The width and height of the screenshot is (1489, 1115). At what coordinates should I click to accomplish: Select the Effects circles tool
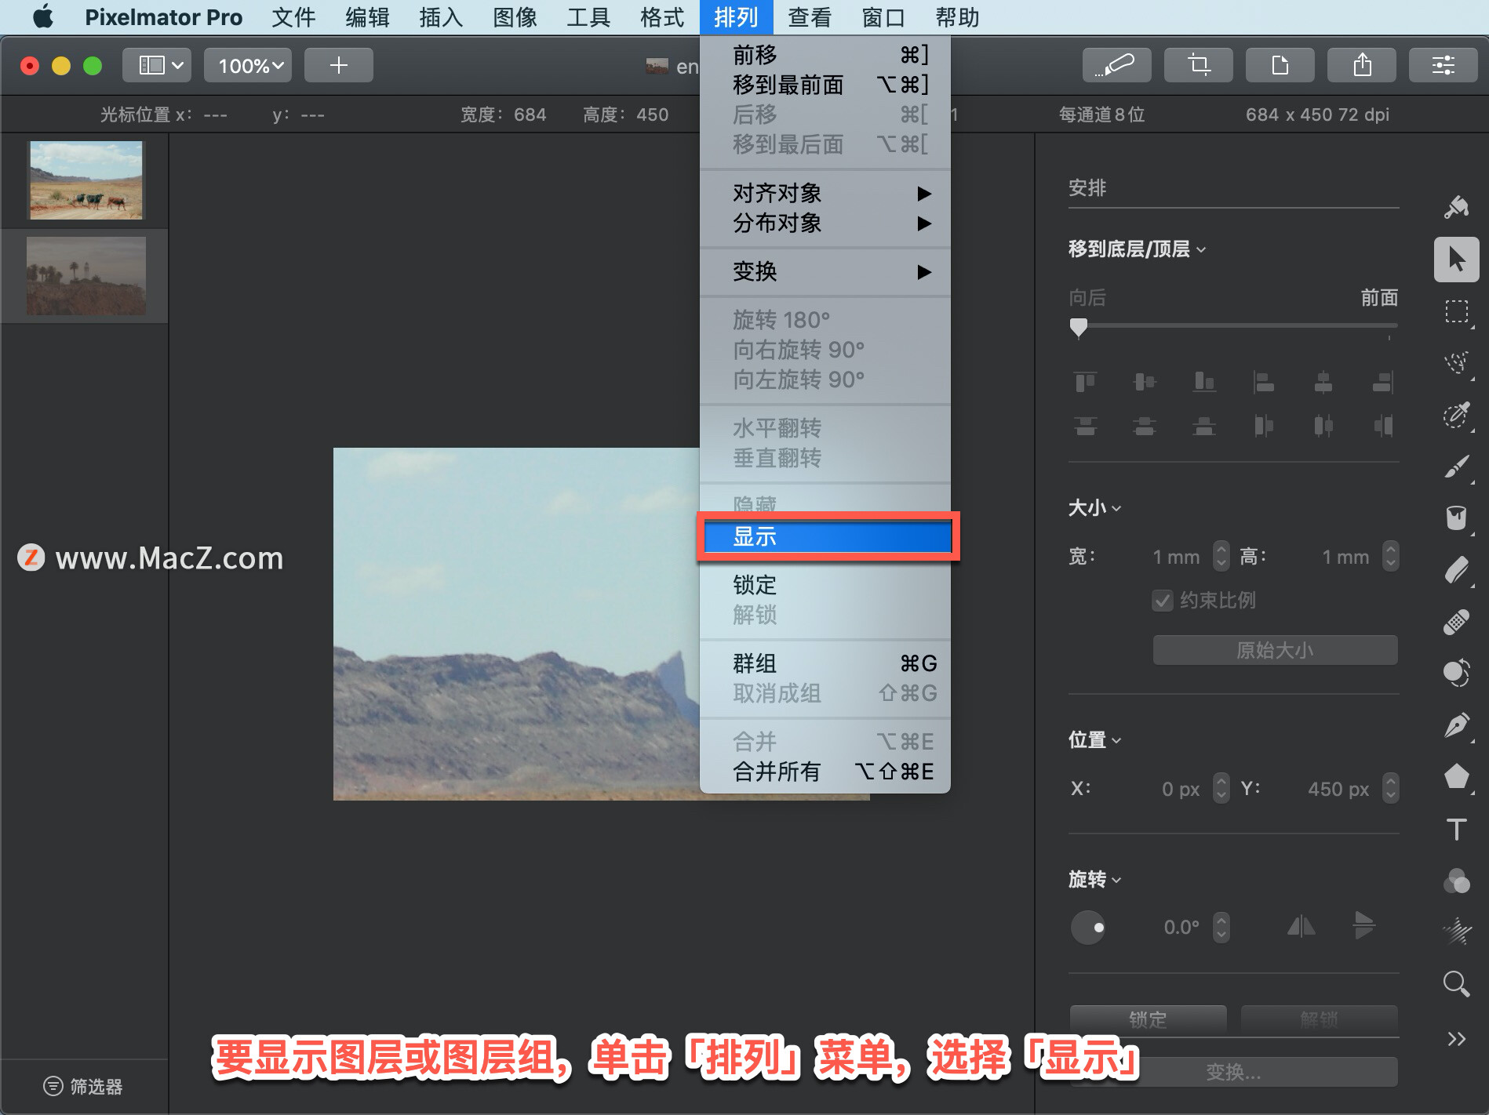[x=1456, y=881]
